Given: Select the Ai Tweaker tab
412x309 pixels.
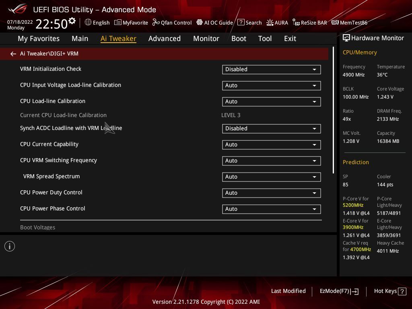Looking at the screenshot, I should point(118,39).
